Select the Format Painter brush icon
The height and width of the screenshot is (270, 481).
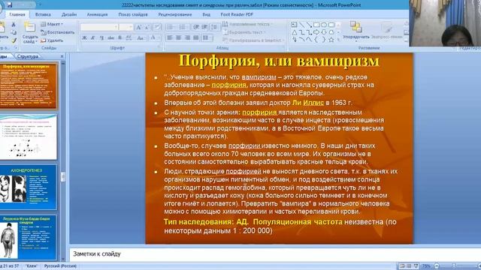pyautogui.click(x=14, y=40)
